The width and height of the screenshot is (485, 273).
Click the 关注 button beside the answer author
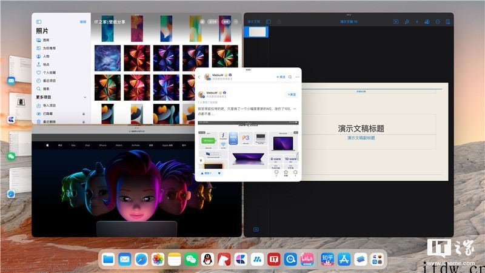(x=292, y=95)
